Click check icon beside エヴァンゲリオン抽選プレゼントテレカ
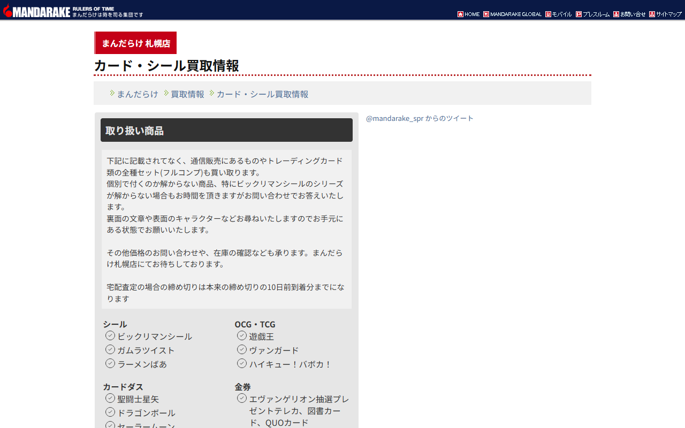The height and width of the screenshot is (428, 685). click(242, 398)
